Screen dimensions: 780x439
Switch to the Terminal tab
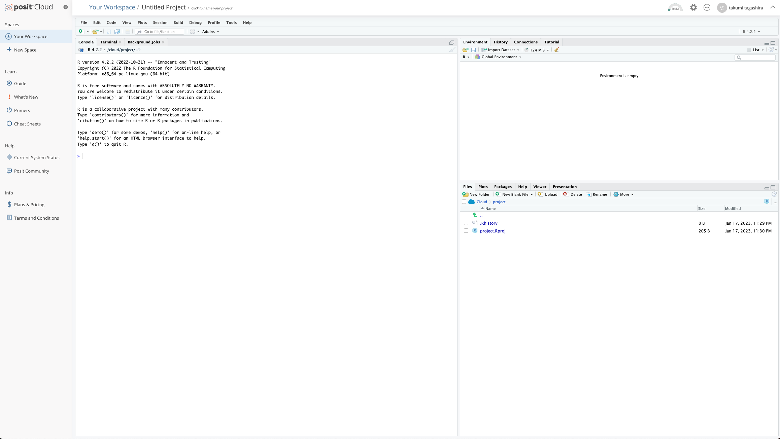click(108, 42)
